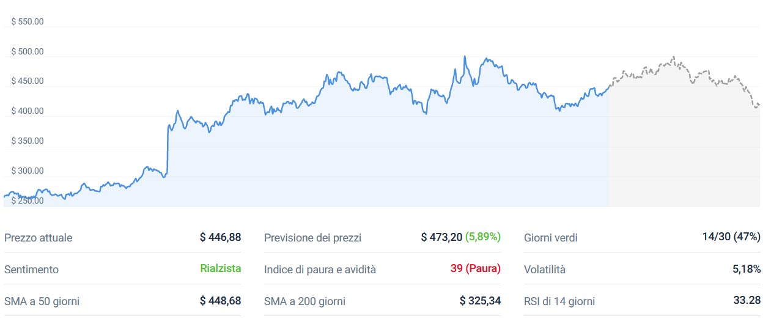Click the $ 550.00 y-axis label
Image resolution: width=771 pixels, height=324 pixels.
pyautogui.click(x=28, y=21)
